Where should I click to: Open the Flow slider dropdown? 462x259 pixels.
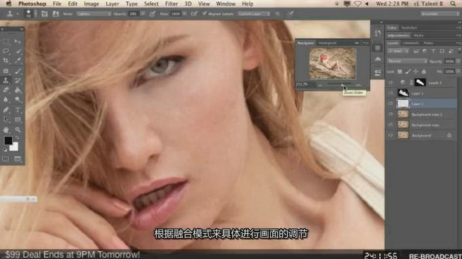point(184,14)
